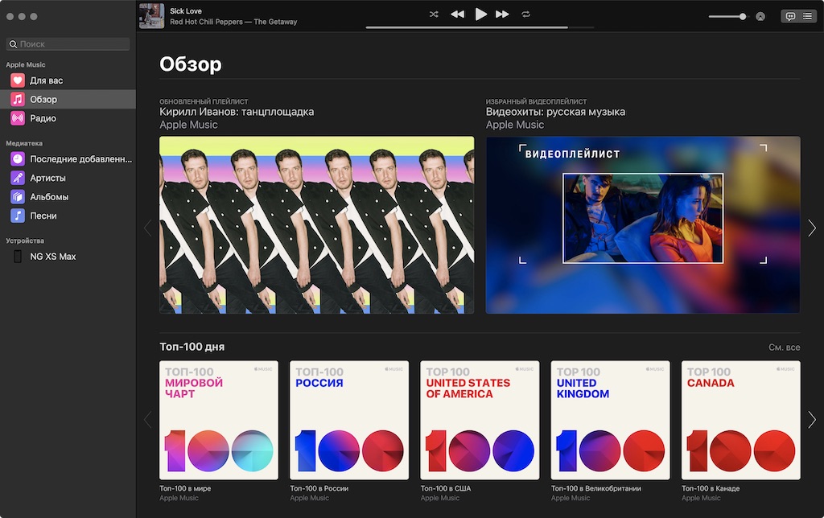
Task: Open Топ-100 в России playlist cover
Action: (349, 420)
